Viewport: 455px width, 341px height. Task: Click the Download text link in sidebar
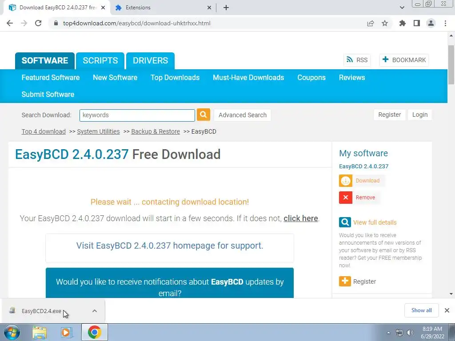(x=367, y=180)
